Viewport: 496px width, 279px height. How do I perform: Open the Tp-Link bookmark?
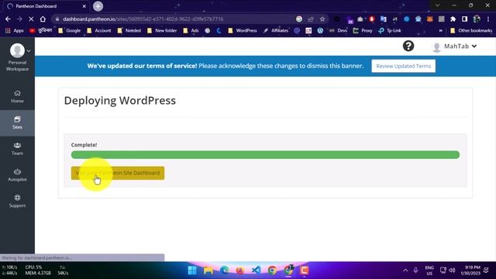[390, 31]
